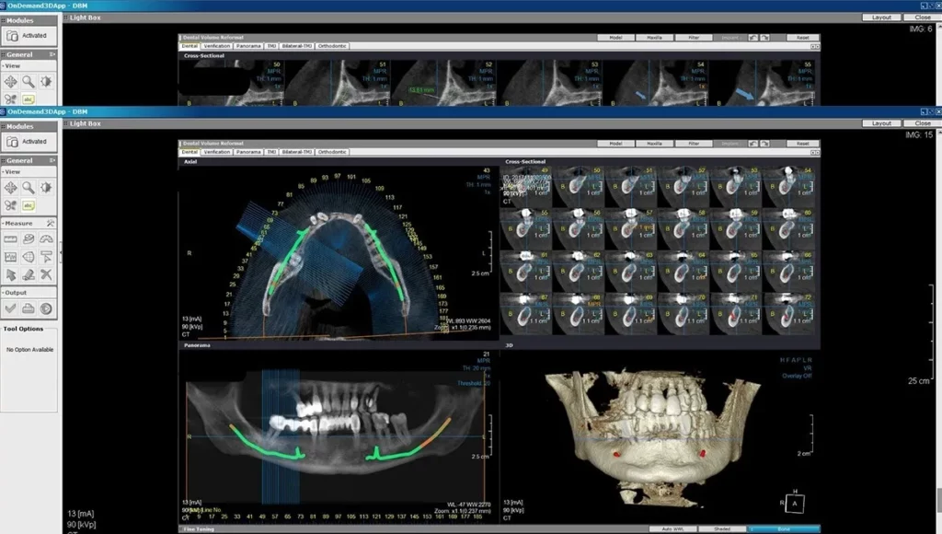This screenshot has height=534, width=942.
Task: Click the 3D orientation cube marked A
Action: coord(798,503)
